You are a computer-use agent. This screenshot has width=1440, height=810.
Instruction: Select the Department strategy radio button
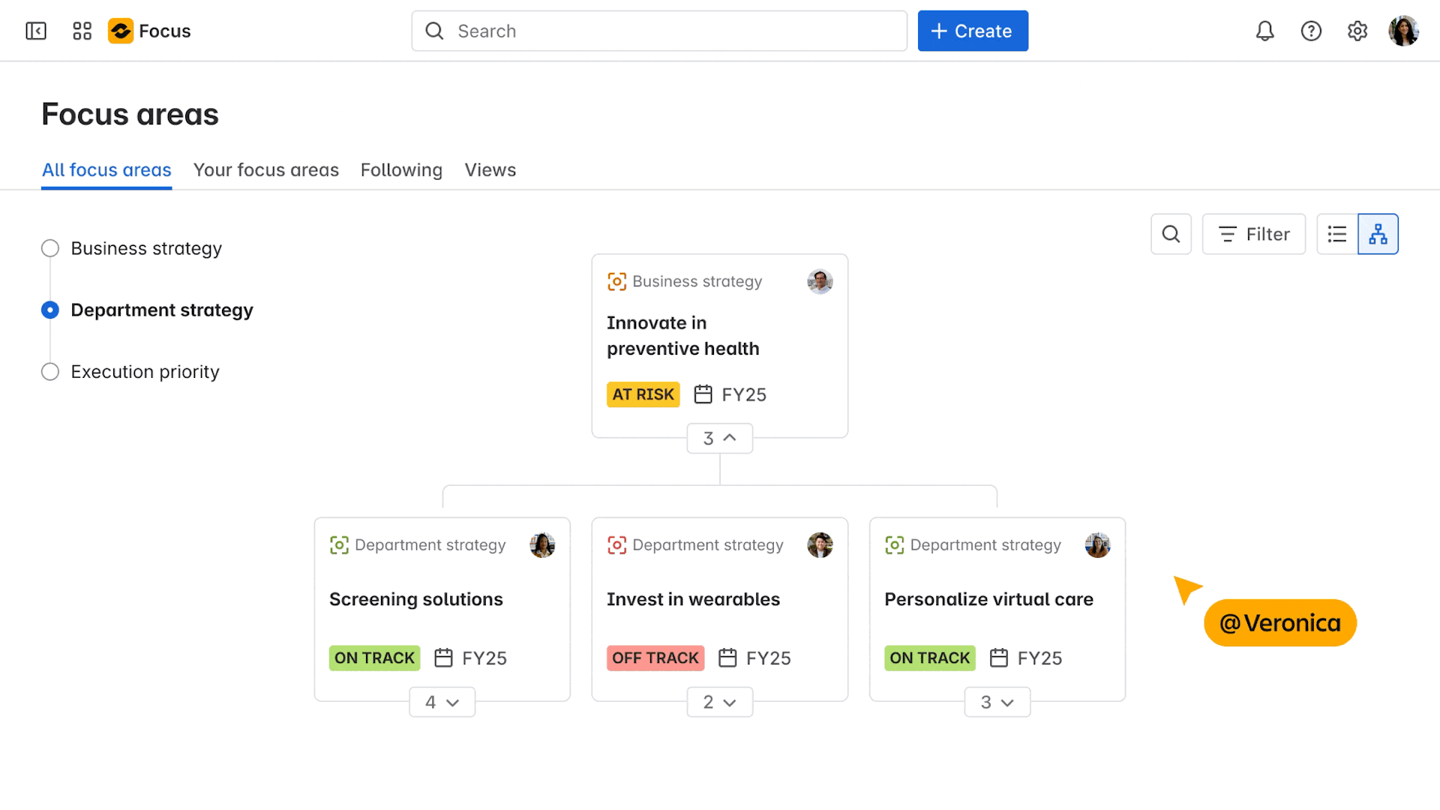pyautogui.click(x=49, y=310)
